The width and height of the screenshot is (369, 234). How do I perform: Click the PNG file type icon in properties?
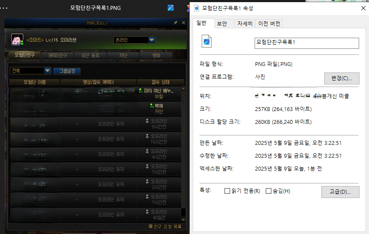(x=207, y=41)
